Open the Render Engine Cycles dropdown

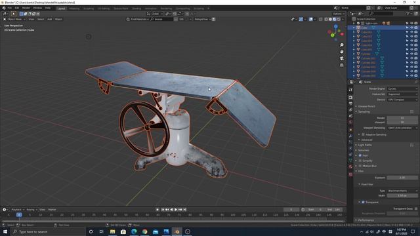(x=402, y=88)
